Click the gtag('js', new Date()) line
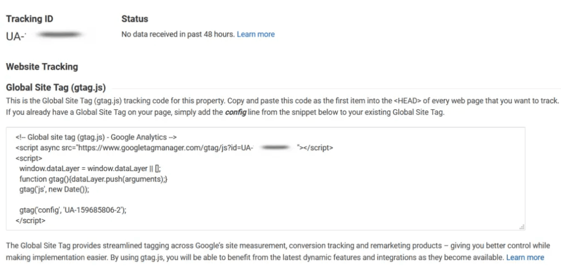The width and height of the screenshot is (561, 277). pos(54,189)
